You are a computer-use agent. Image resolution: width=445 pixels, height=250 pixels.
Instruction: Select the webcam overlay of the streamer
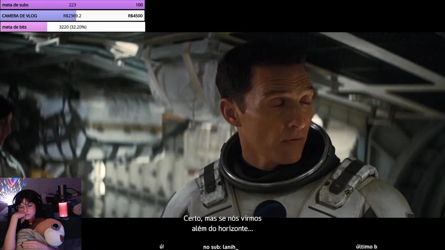[x=41, y=214]
